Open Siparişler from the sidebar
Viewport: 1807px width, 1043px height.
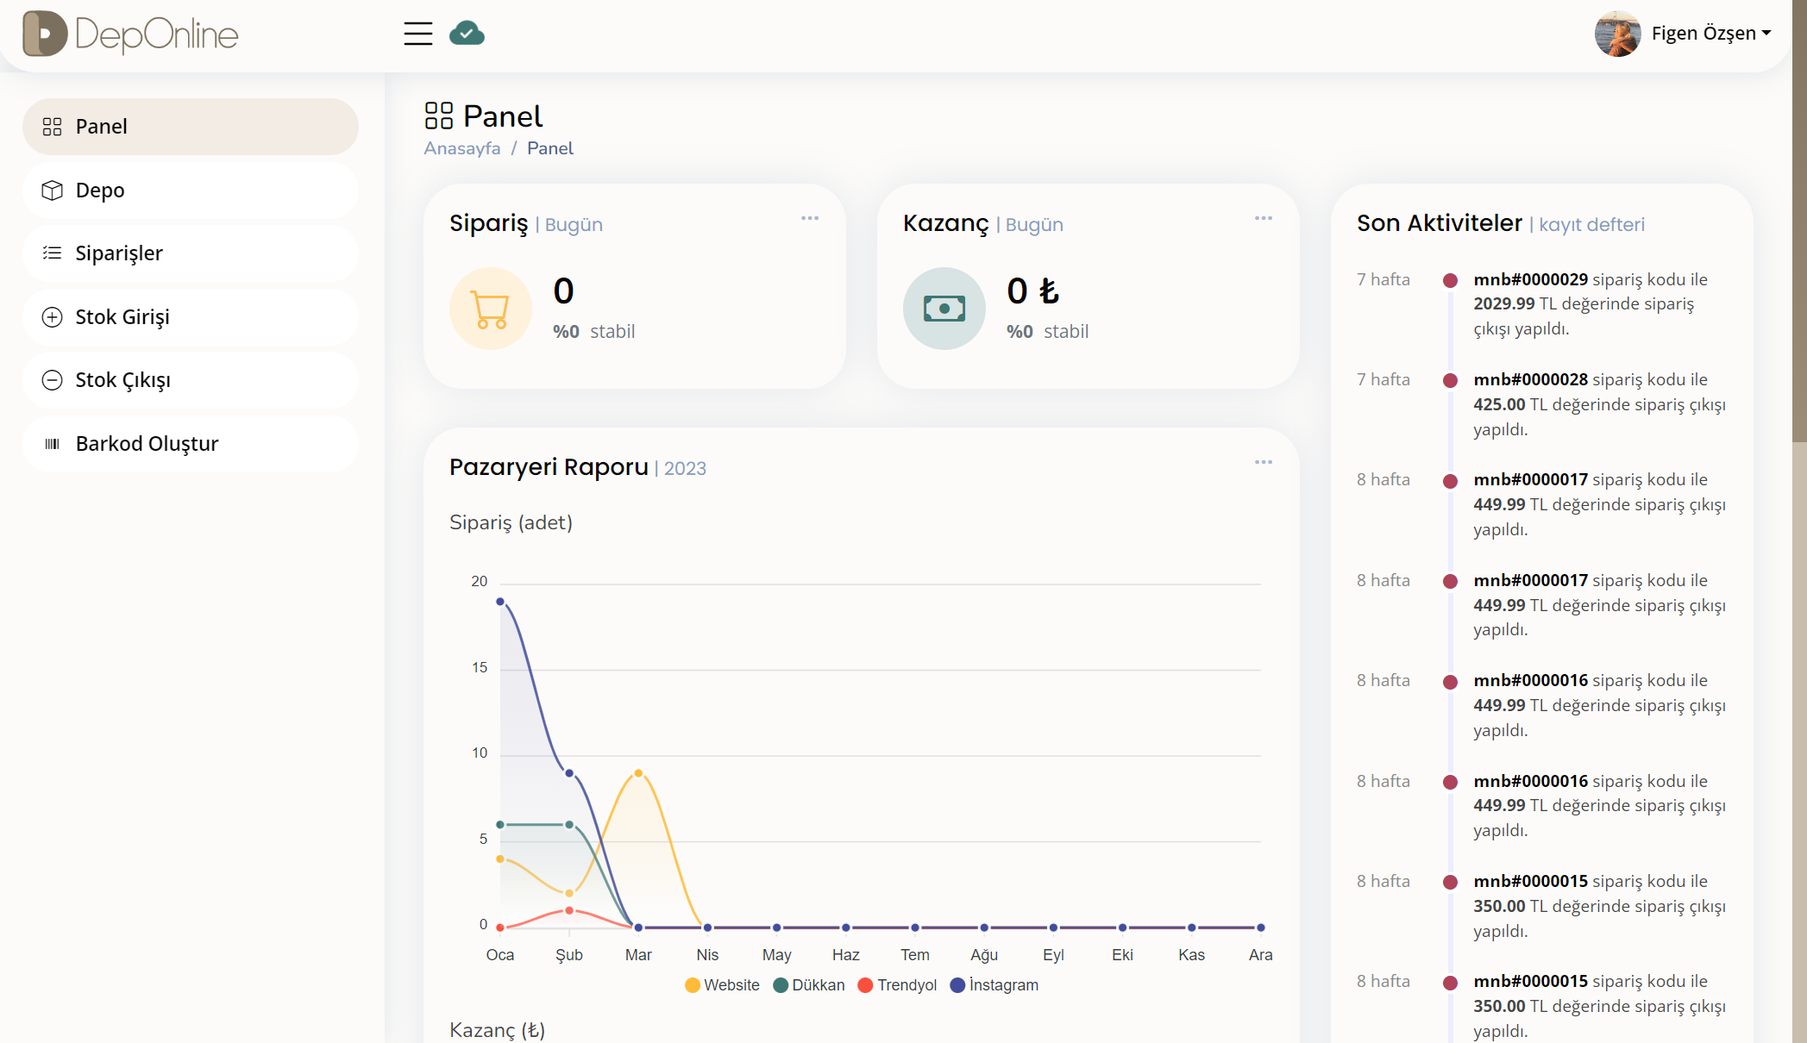[119, 253]
